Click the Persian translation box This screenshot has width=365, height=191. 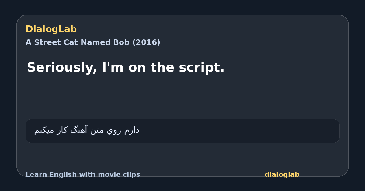pos(182,131)
